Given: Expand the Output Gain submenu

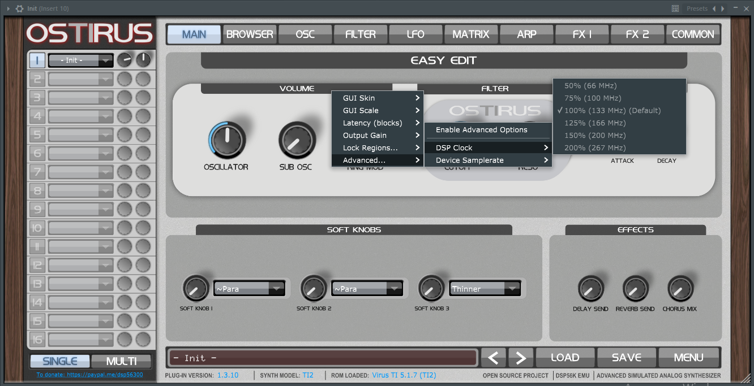Looking at the screenshot, I should [378, 135].
